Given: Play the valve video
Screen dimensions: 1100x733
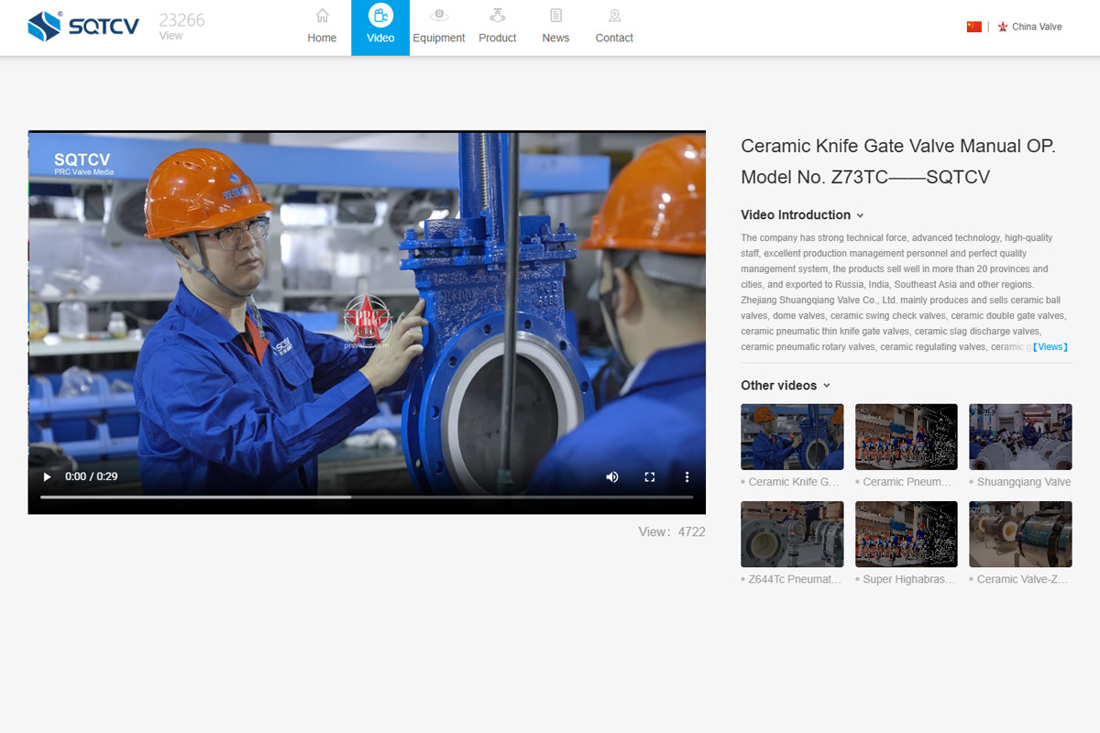Looking at the screenshot, I should (48, 476).
